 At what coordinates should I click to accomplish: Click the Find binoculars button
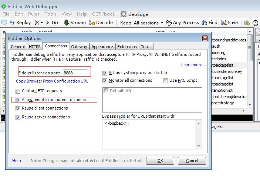209,23
